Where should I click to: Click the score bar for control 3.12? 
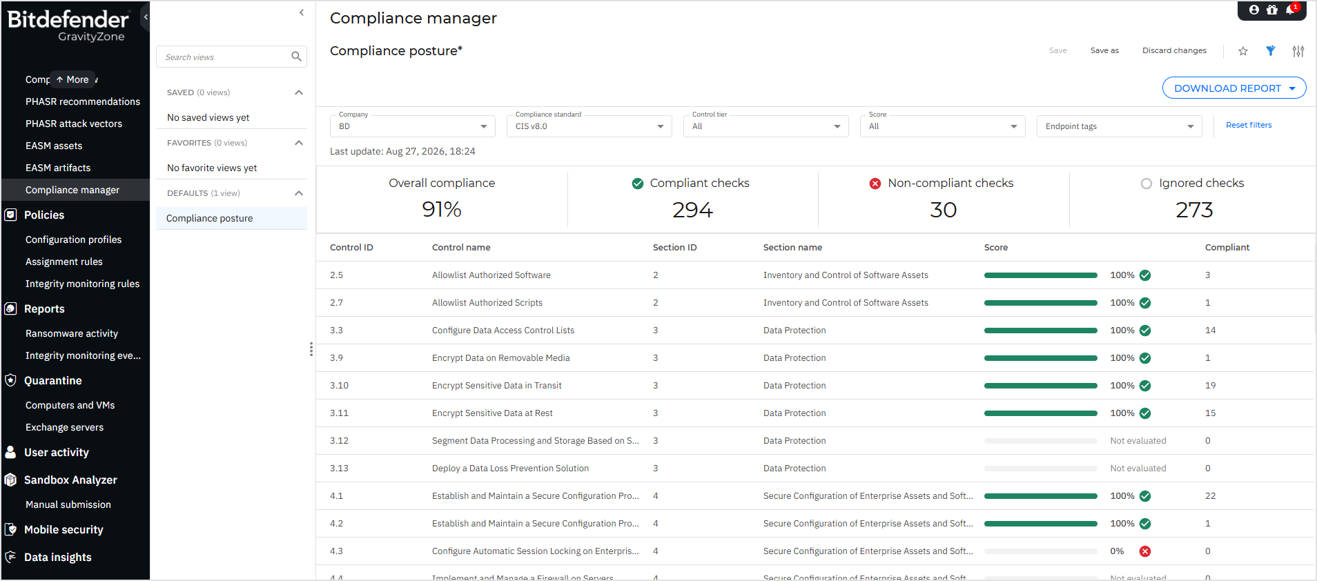coord(1040,441)
